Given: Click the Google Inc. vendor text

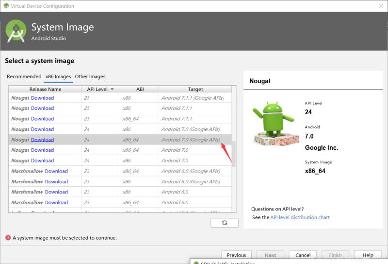Looking at the screenshot, I should click(x=322, y=148).
